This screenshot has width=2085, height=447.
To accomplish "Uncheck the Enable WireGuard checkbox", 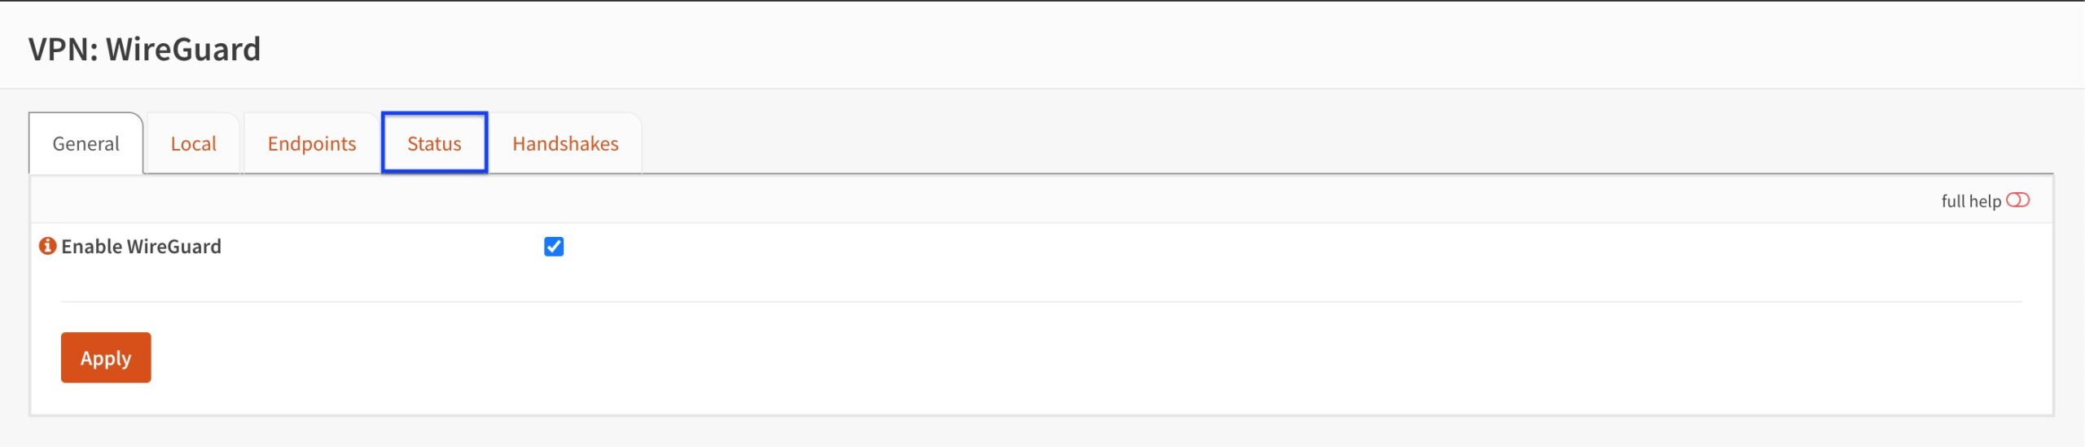I will click(554, 247).
